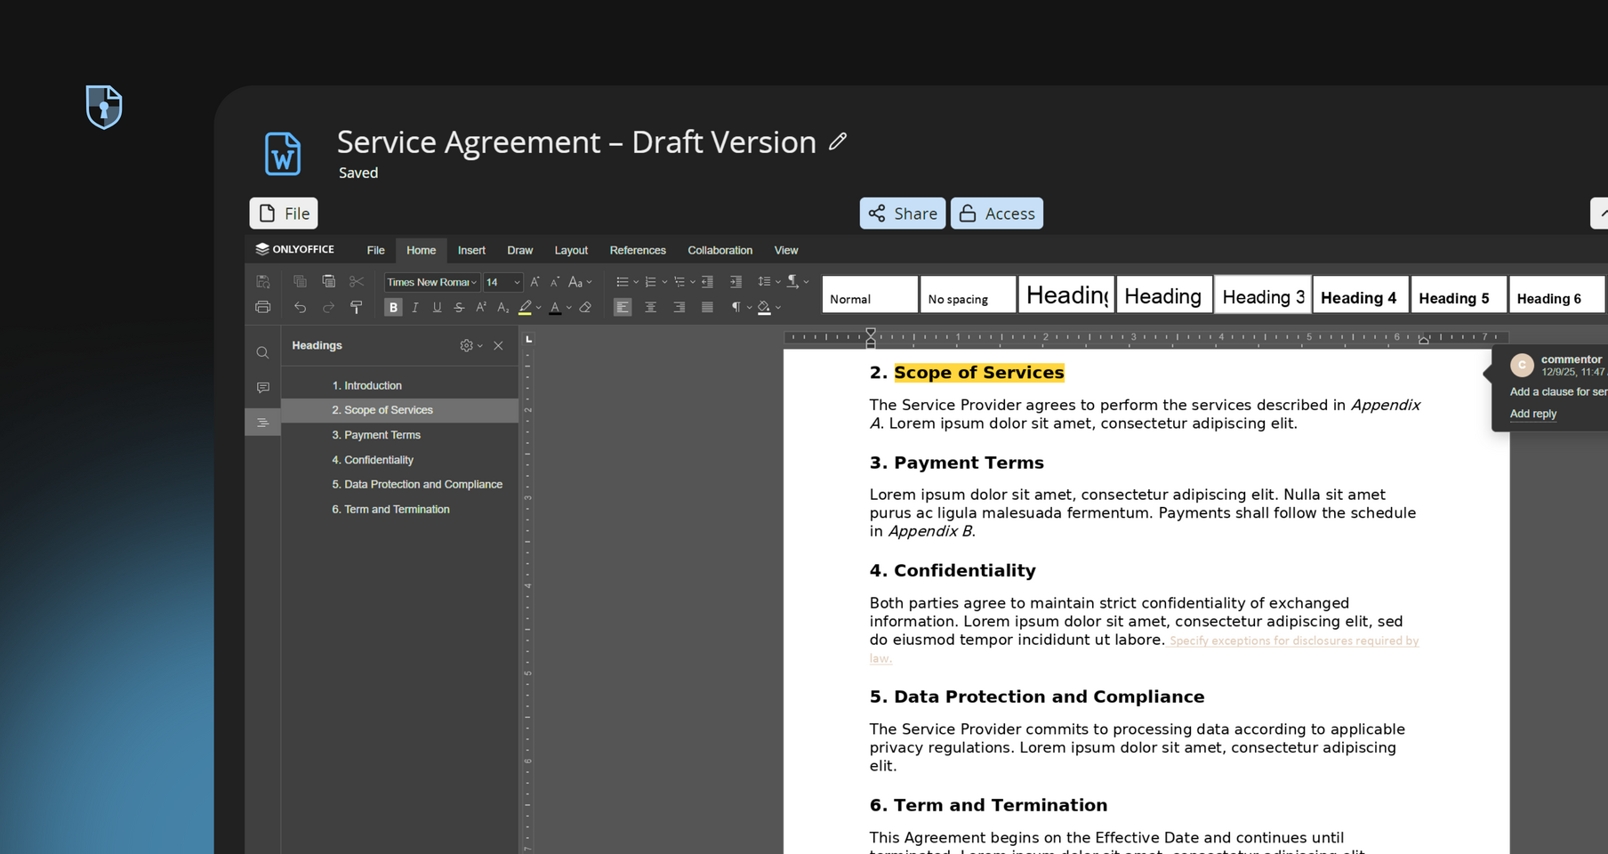Open the Search icon in the left sidebar
Image resolution: width=1608 pixels, height=854 pixels.
(x=262, y=352)
